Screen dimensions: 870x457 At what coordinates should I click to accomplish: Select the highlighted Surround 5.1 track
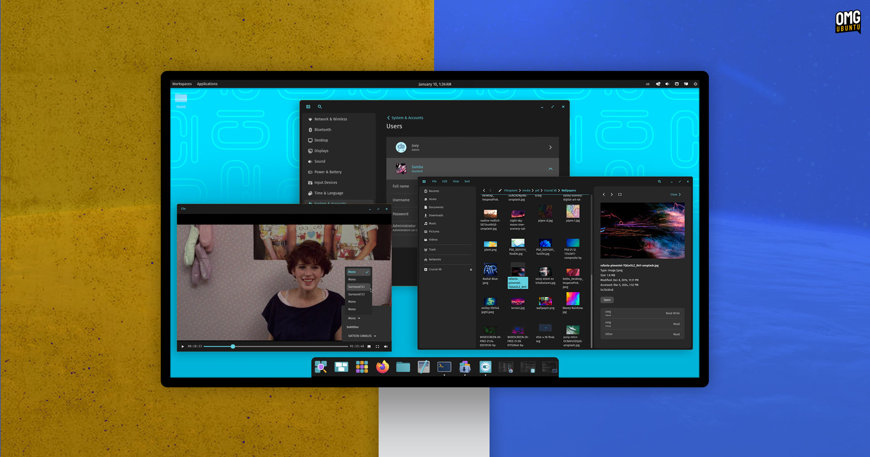pos(358,287)
